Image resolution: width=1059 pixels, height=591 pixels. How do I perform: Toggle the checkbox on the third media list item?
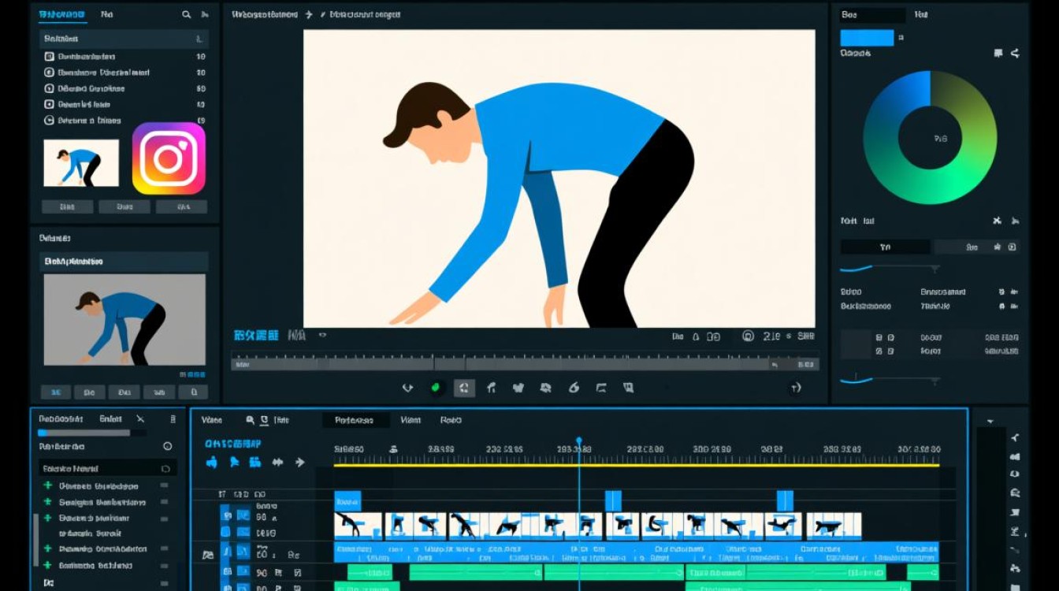coord(49,88)
